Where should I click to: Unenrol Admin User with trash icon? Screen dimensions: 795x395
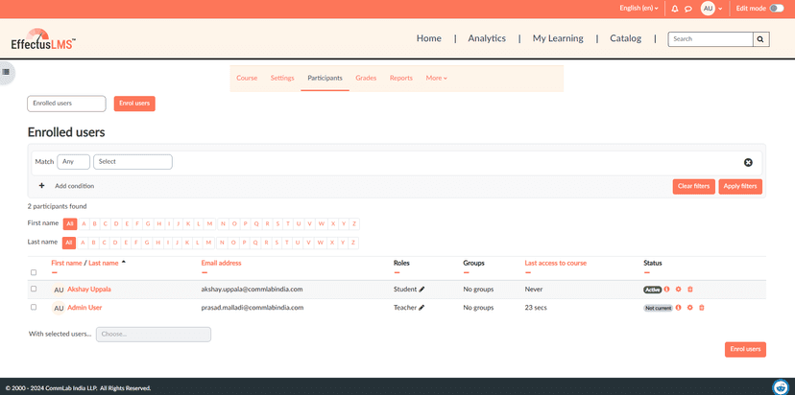(x=702, y=308)
